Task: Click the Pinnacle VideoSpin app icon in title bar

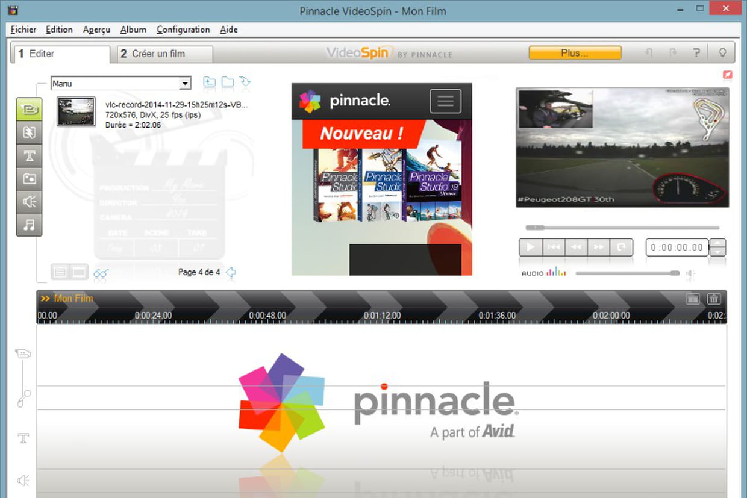Action: [14, 10]
